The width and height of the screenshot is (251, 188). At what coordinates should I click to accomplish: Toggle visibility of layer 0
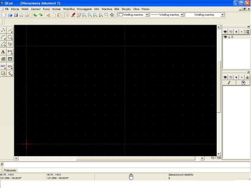(225, 37)
